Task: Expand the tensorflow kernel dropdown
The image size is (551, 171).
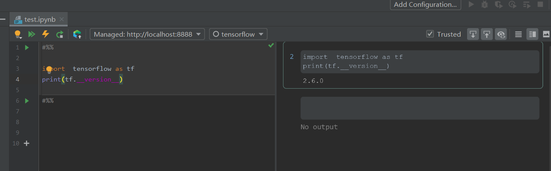Action: click(x=238, y=34)
